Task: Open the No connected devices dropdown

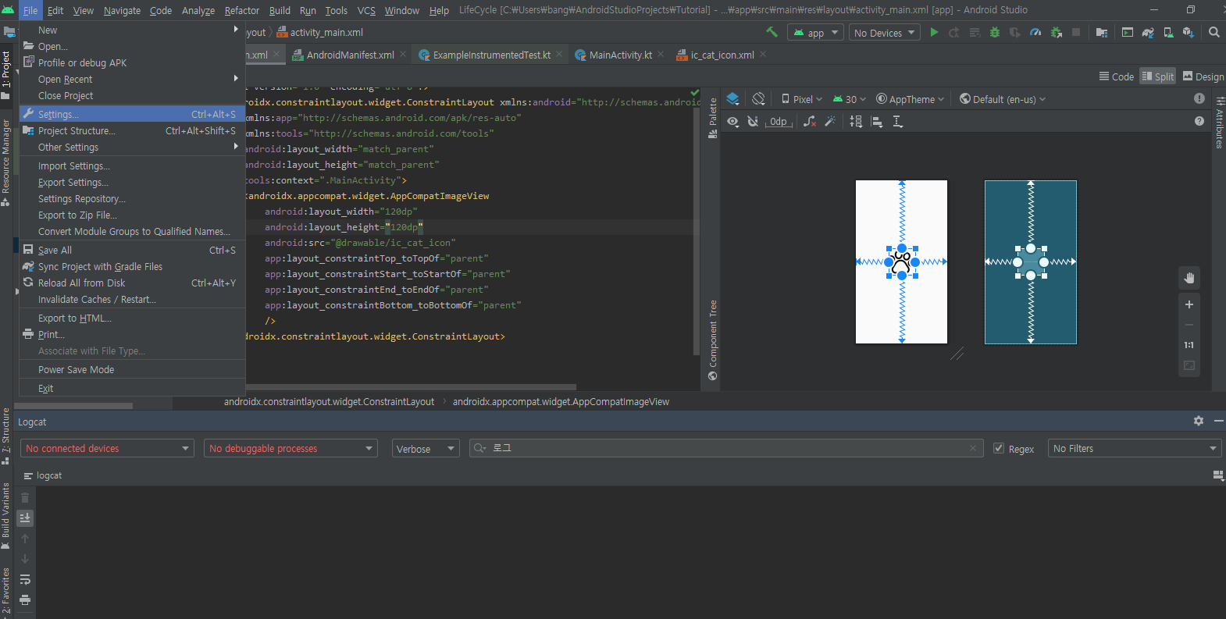Action: point(108,448)
